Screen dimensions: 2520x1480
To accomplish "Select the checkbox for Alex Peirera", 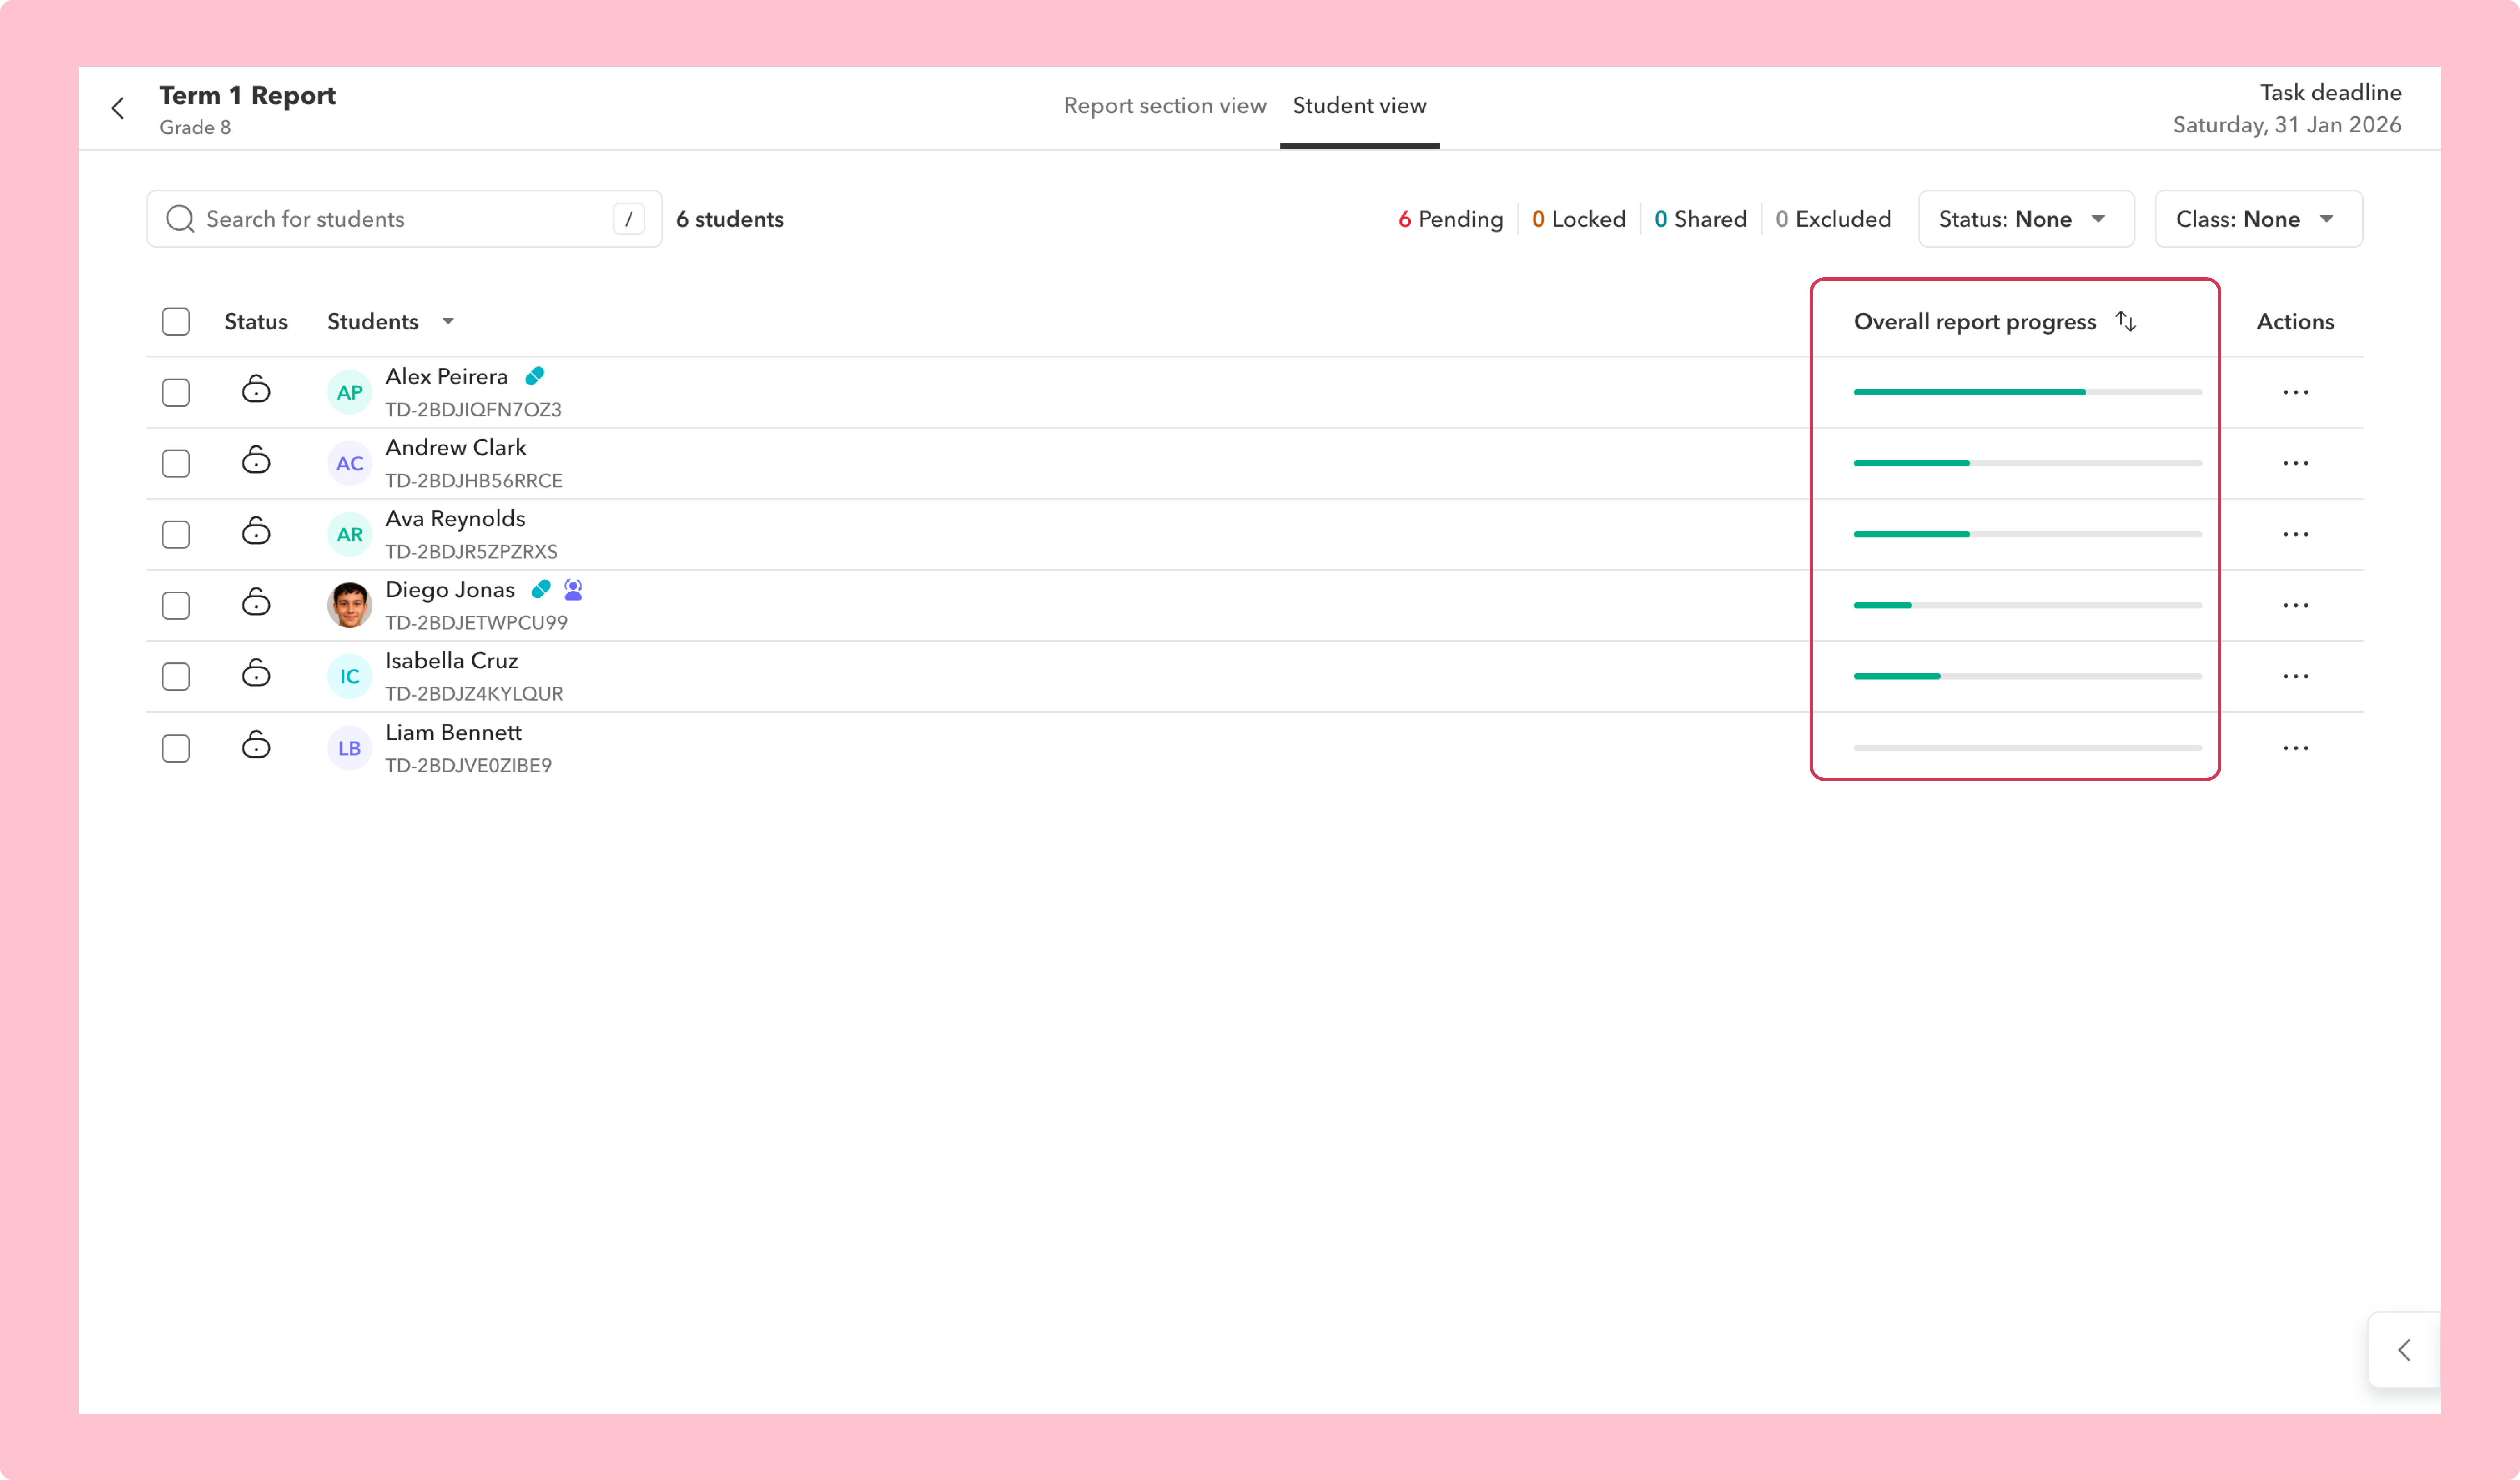I will coord(176,392).
